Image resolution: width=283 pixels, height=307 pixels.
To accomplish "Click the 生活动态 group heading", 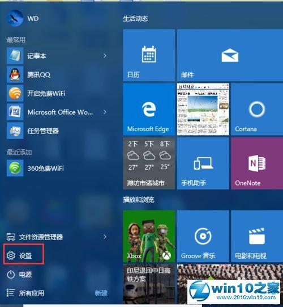I will pyautogui.click(x=135, y=19).
